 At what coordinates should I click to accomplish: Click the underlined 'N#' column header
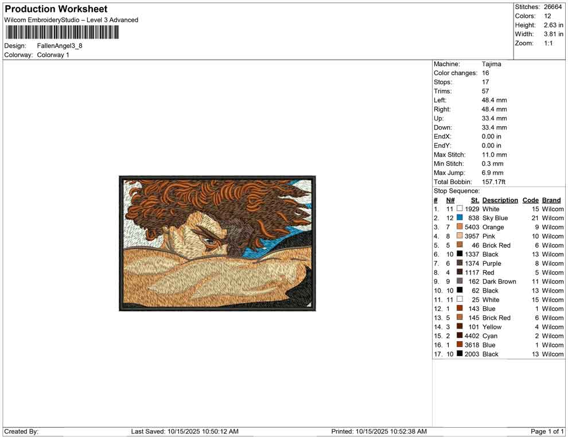pyautogui.click(x=450, y=200)
